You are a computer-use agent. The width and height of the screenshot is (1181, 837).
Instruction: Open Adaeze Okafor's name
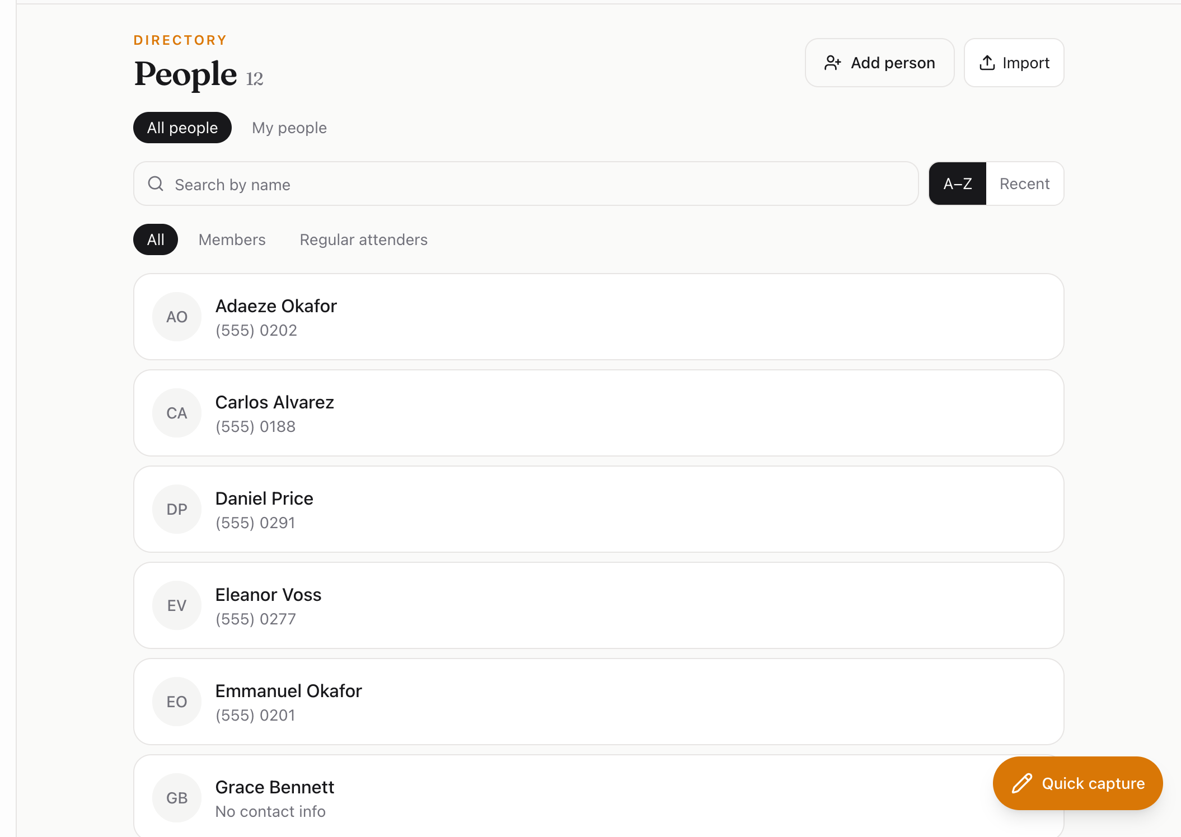[276, 306]
